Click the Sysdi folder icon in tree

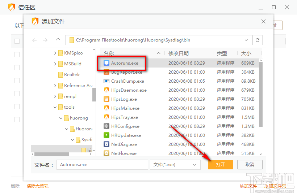78,140
